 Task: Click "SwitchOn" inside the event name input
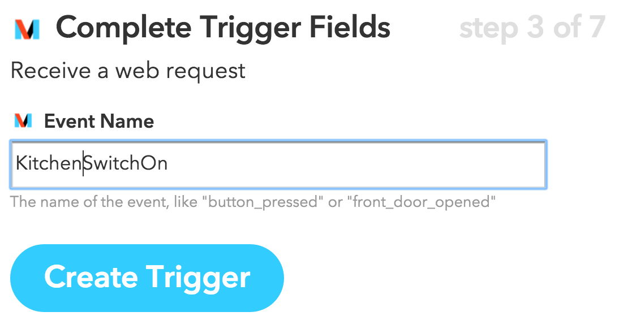coord(126,163)
